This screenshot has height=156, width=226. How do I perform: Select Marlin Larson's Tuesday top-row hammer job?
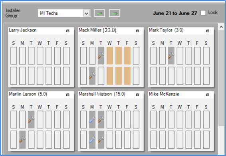31,119
